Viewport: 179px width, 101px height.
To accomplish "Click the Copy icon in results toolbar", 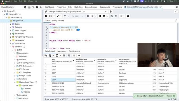I will point(50,56).
